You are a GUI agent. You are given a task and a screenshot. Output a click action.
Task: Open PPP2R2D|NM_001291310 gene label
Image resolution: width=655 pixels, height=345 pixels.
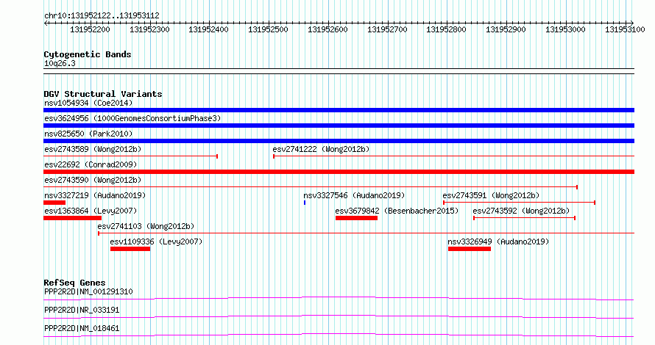coord(88,291)
